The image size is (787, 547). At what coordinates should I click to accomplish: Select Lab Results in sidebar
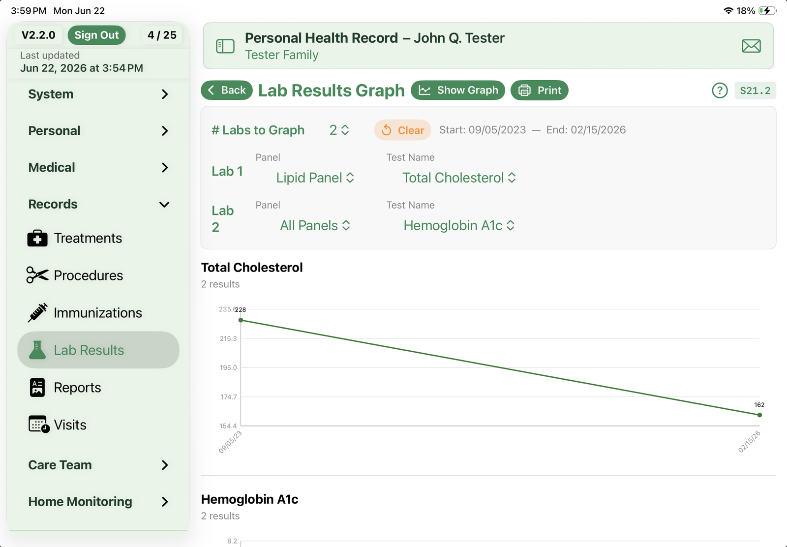(x=98, y=350)
